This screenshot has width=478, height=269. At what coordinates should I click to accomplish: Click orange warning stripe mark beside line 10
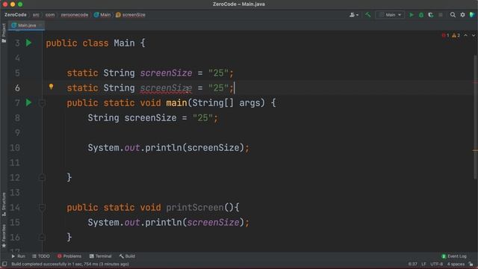coord(475,150)
